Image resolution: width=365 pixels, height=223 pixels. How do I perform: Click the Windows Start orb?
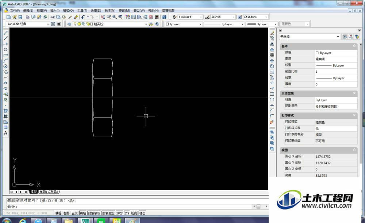[x=6, y=221]
